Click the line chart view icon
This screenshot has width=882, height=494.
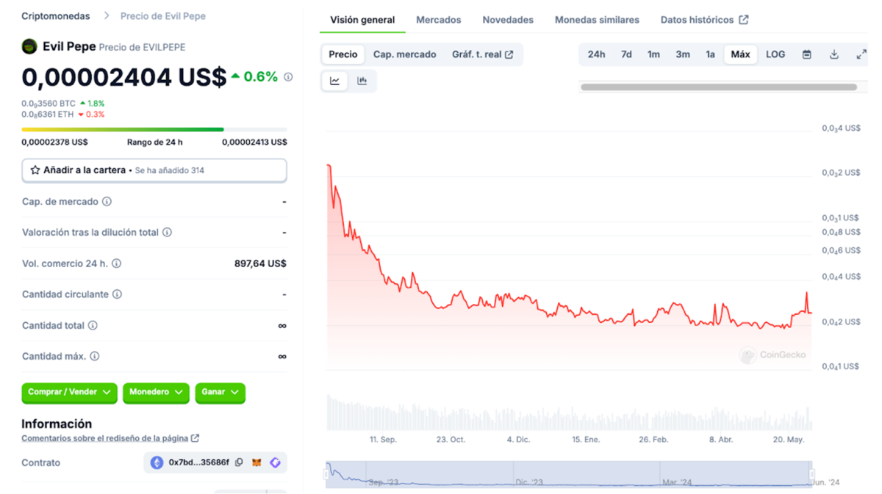335,81
